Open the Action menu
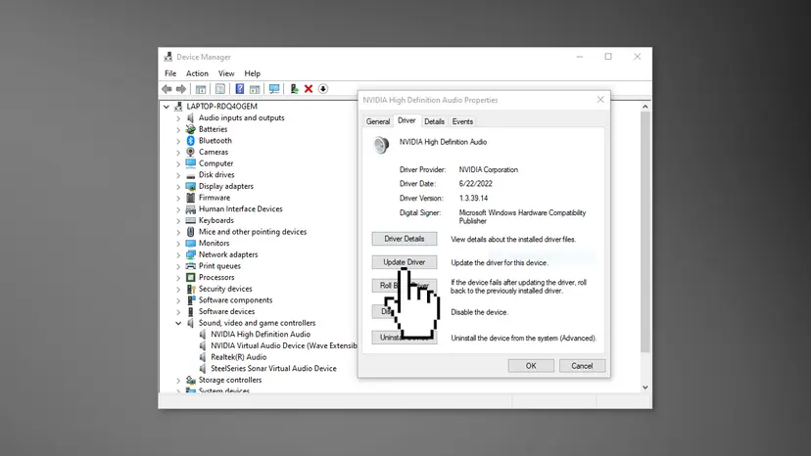This screenshot has height=456, width=811. 197,73
